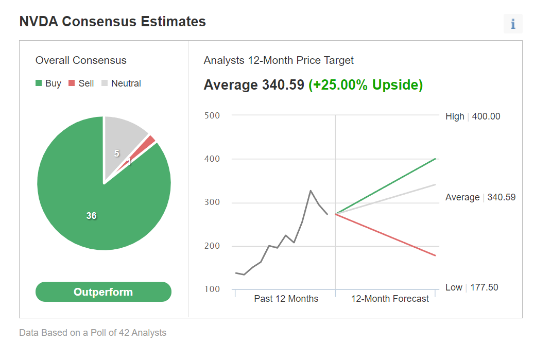The height and width of the screenshot is (342, 534).
Task: Click the gray Neutral legend square
Action: [x=105, y=83]
